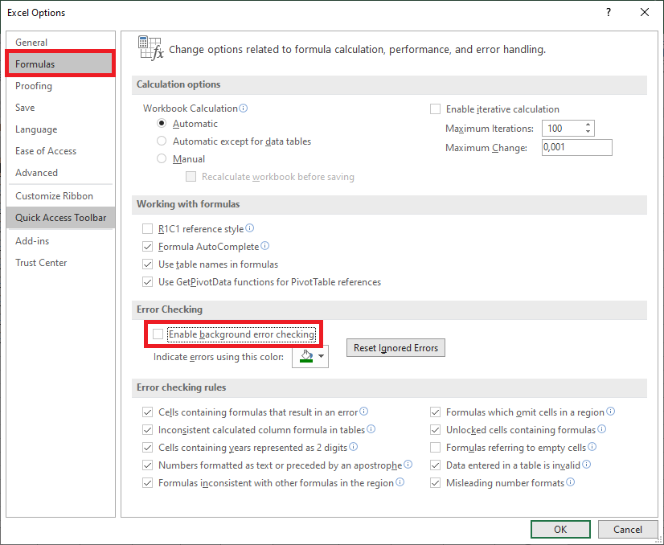The image size is (664, 545).
Task: Enable background error checking checkbox
Action: click(158, 334)
